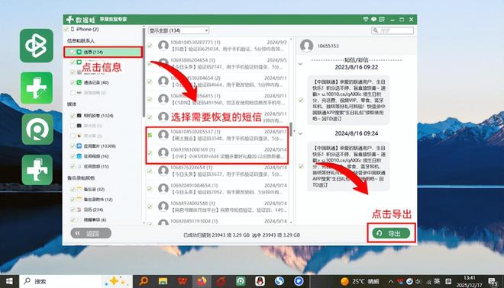Click the green 导出 export button
Image resolution: width=504 pixels, height=288 pixels.
coord(391,233)
